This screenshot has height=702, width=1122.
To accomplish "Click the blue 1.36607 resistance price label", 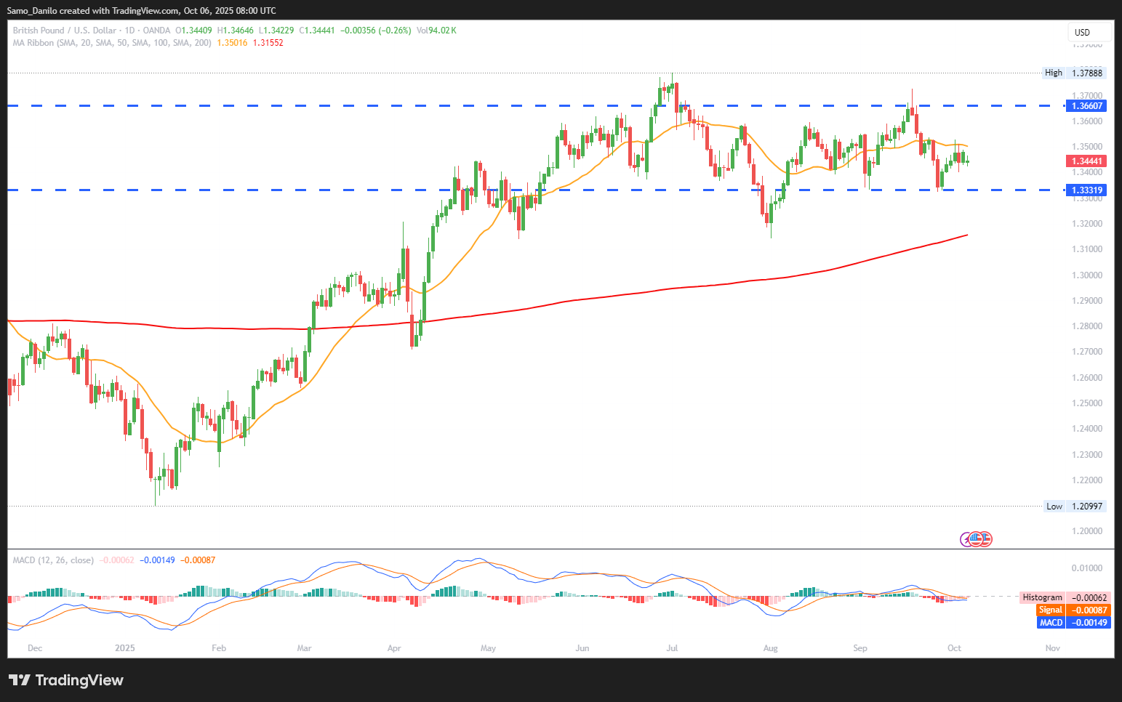I will (x=1086, y=106).
